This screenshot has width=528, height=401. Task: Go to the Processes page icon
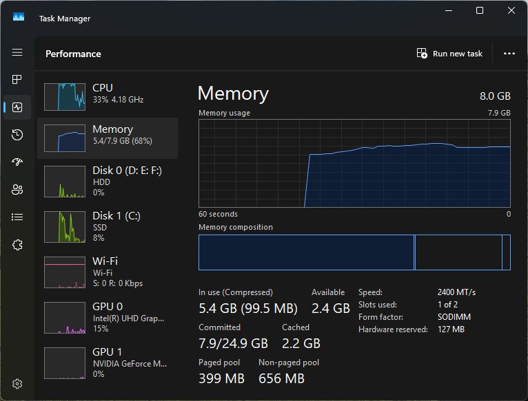(17, 79)
